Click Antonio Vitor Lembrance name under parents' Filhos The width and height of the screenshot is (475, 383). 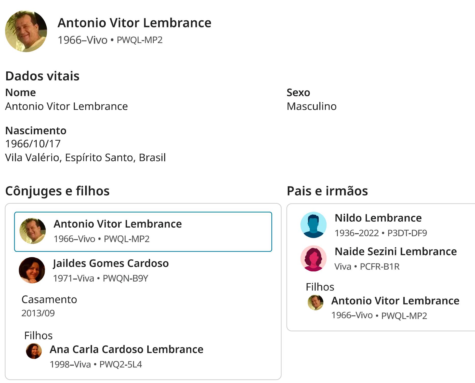(x=395, y=301)
